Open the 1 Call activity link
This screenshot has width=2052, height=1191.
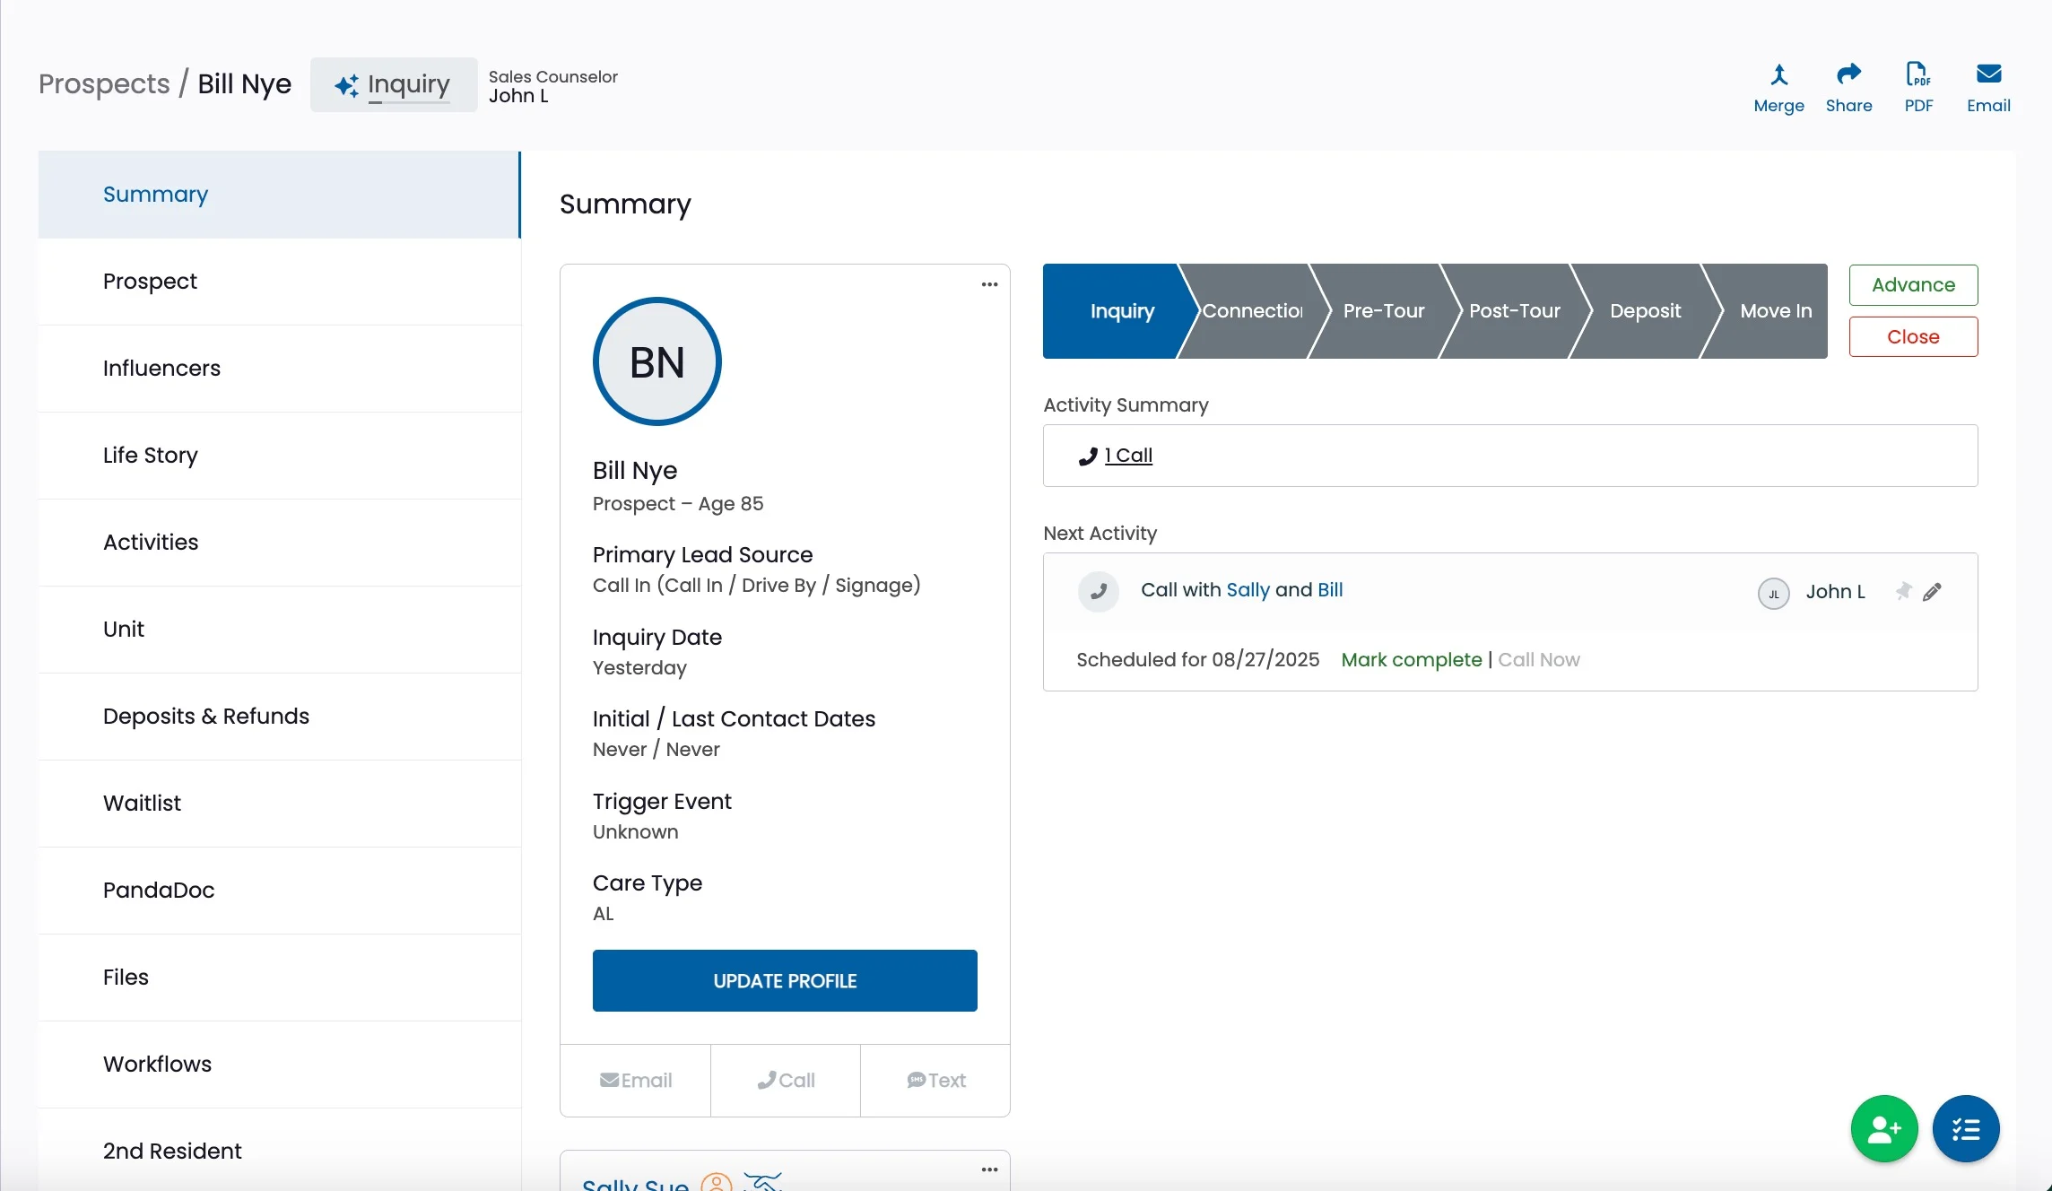click(x=1127, y=456)
